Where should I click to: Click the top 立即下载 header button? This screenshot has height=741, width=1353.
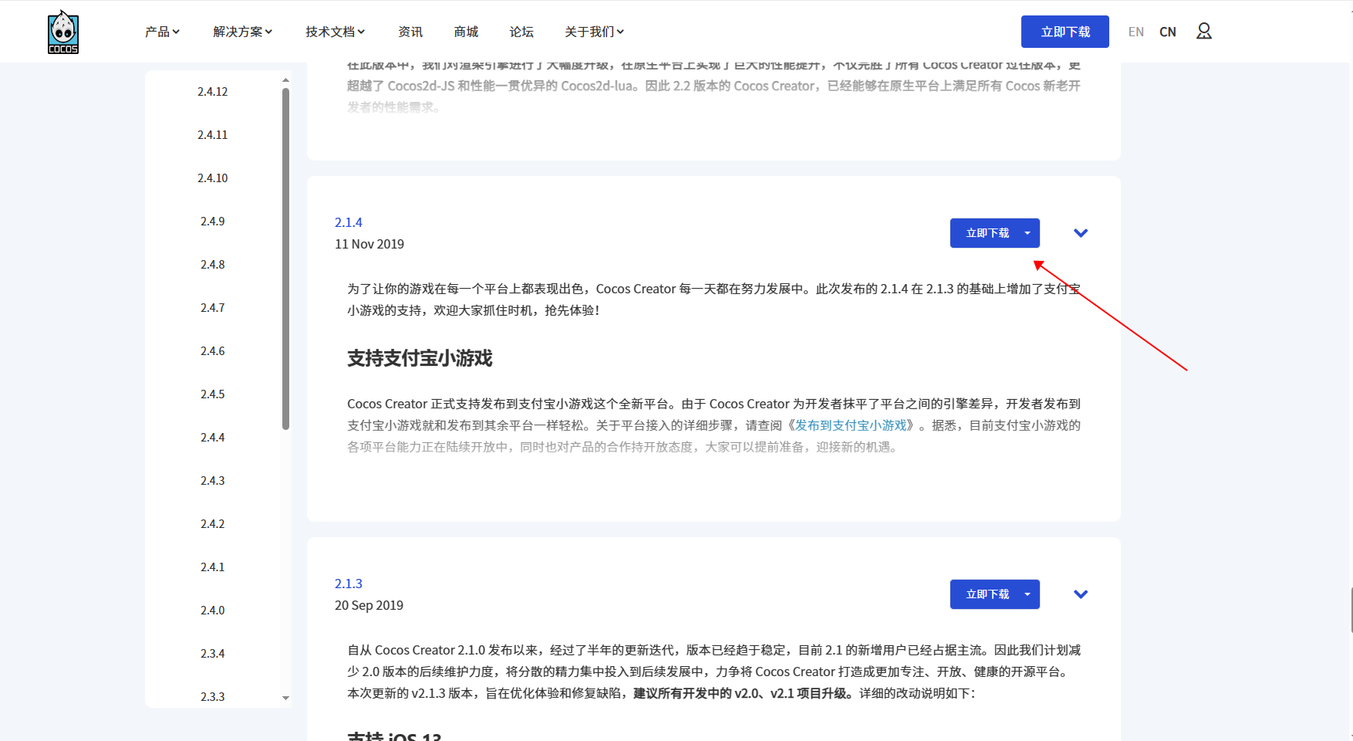(x=1065, y=32)
